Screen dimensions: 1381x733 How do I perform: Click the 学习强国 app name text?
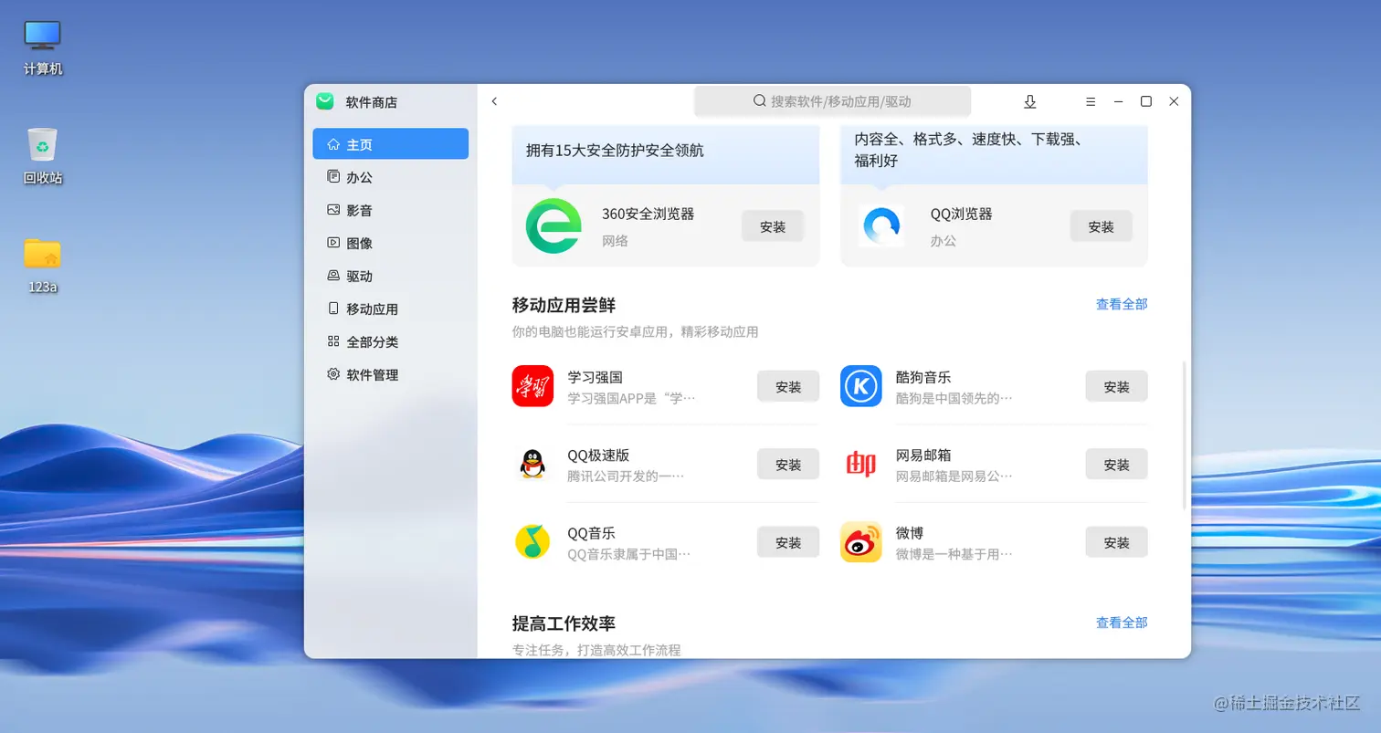pyautogui.click(x=595, y=376)
